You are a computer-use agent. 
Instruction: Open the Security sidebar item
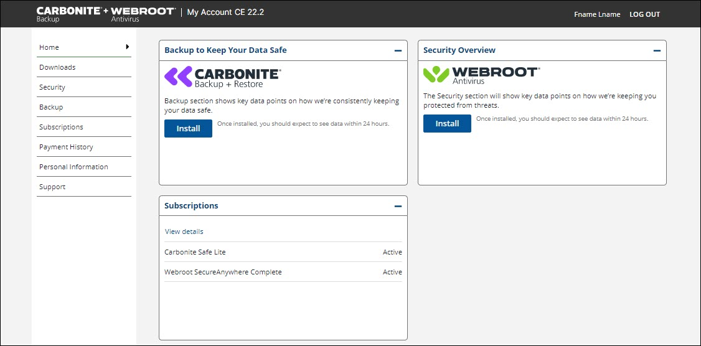tap(84, 87)
